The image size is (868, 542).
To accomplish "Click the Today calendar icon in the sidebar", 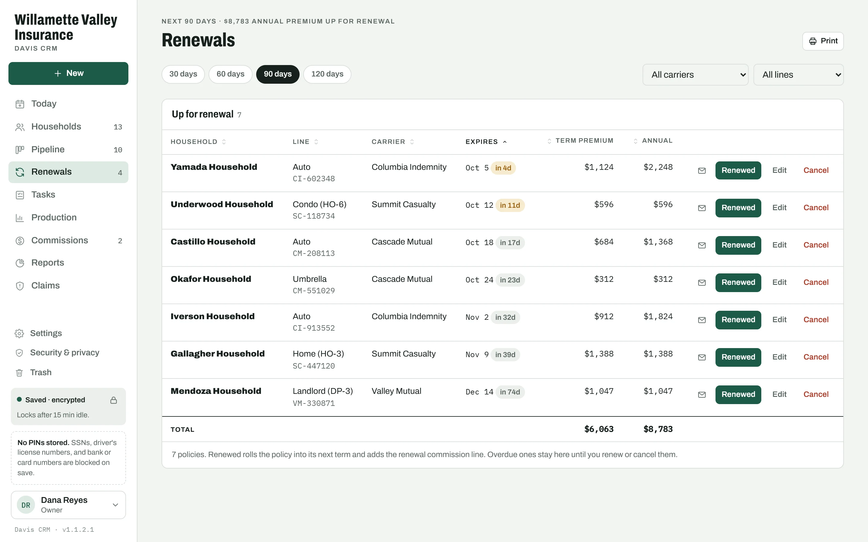I will coord(20,104).
